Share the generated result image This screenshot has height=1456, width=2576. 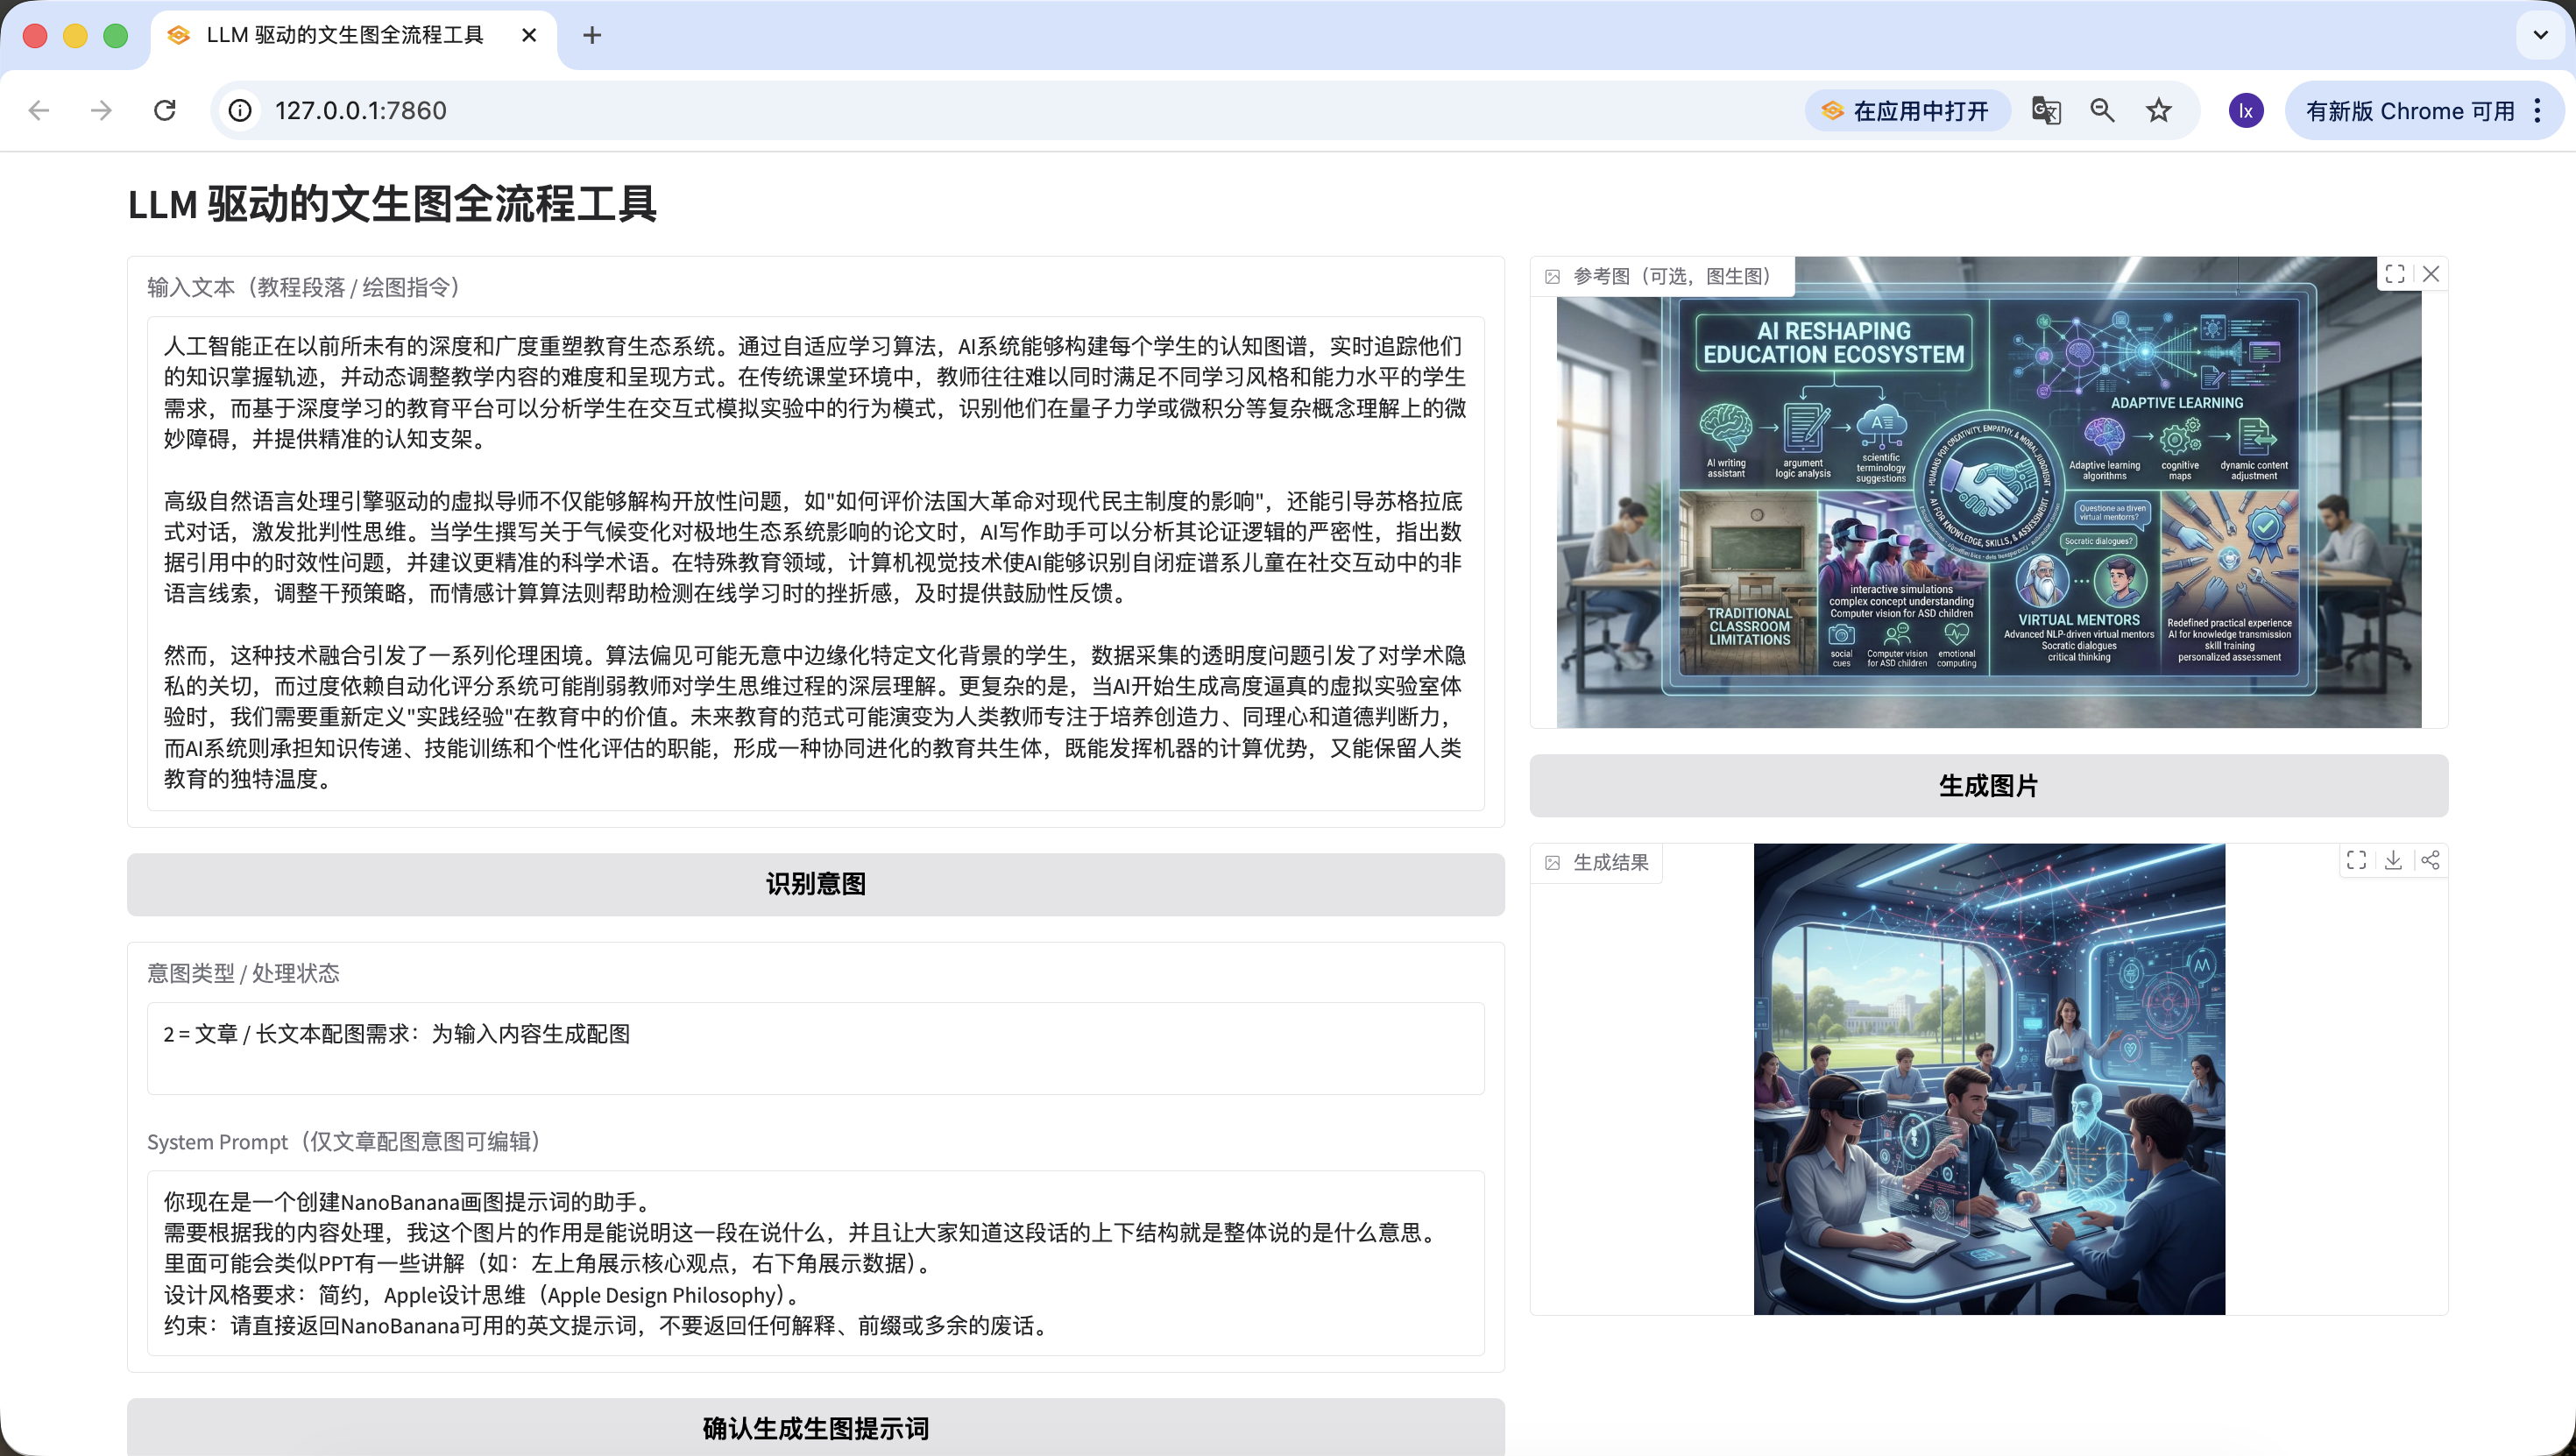[x=2430, y=860]
